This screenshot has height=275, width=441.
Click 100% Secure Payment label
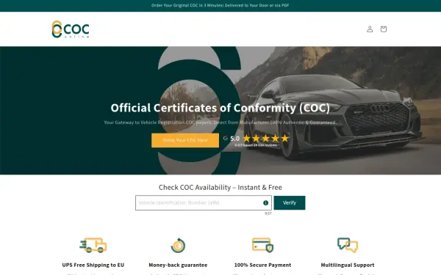tap(262, 265)
